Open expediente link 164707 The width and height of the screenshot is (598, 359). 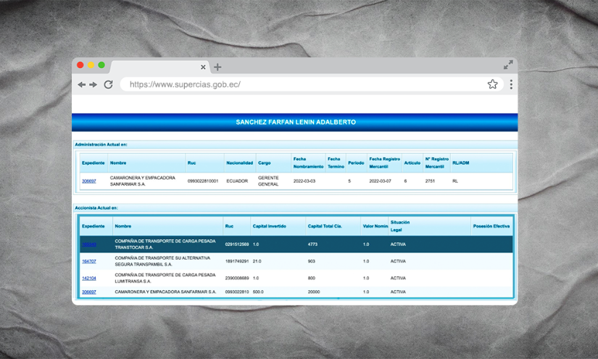pyautogui.click(x=88, y=261)
